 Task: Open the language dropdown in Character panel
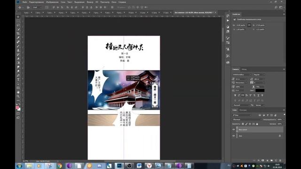pos(241,105)
